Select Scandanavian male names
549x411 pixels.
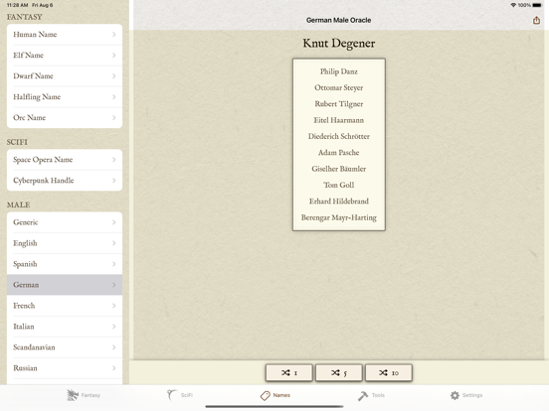(65, 347)
